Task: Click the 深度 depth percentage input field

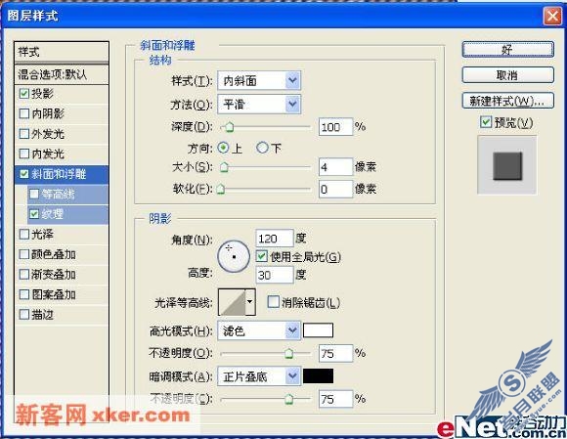Action: tap(335, 127)
